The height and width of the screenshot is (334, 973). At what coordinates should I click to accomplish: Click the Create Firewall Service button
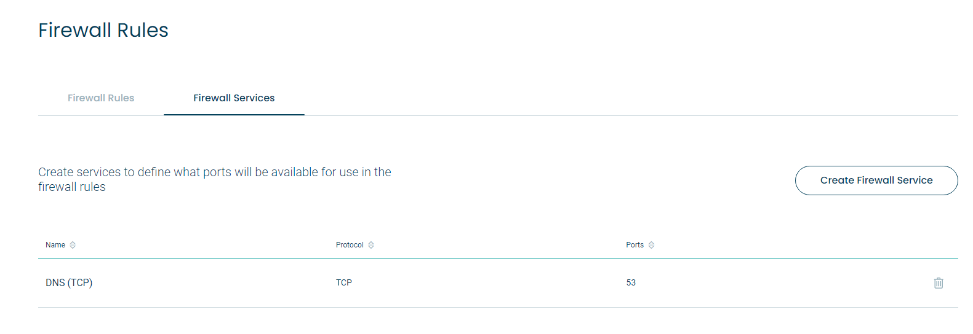pos(876,181)
